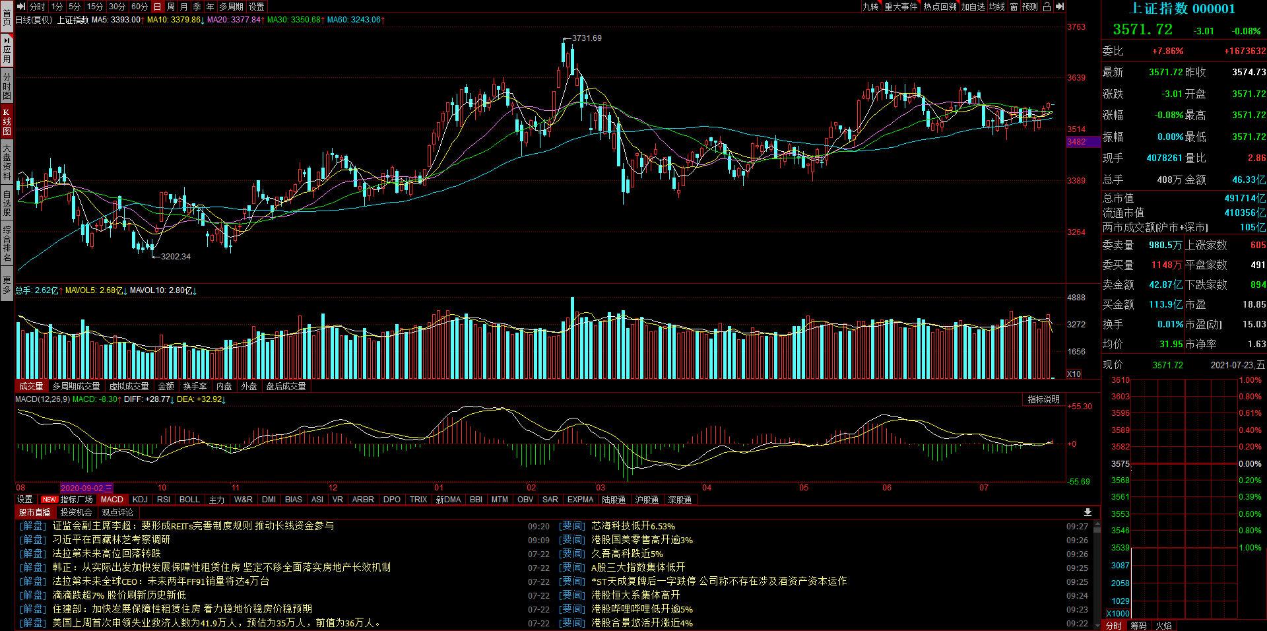The width and height of the screenshot is (1267, 631).
Task: Select the 15分 timeframe
Action: click(x=95, y=7)
